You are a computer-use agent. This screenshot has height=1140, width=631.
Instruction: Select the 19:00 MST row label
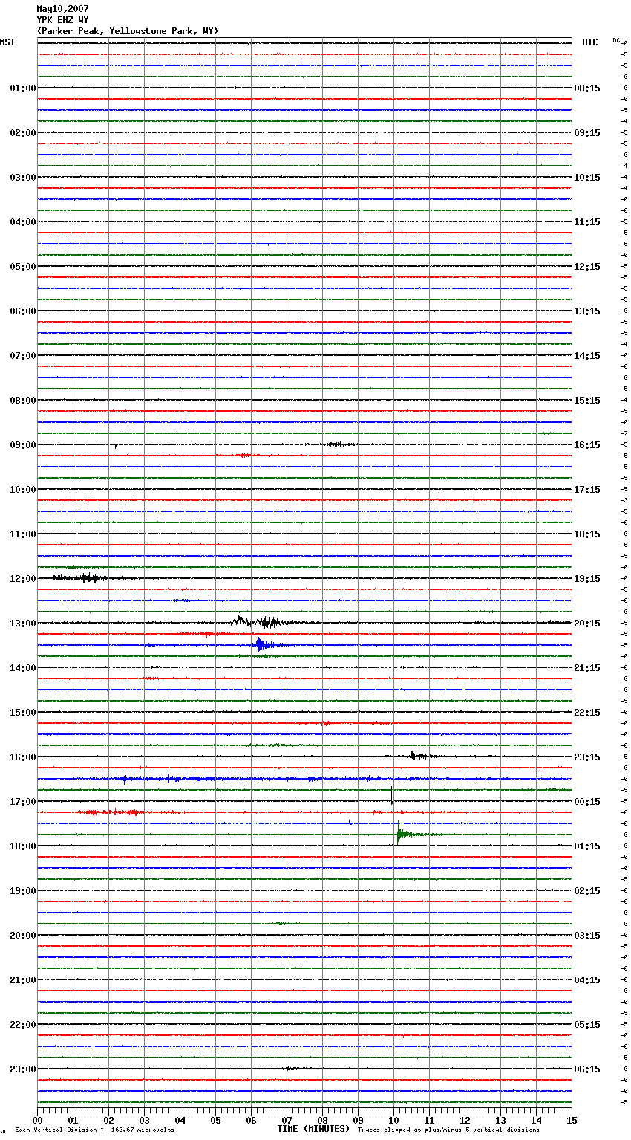click(22, 891)
